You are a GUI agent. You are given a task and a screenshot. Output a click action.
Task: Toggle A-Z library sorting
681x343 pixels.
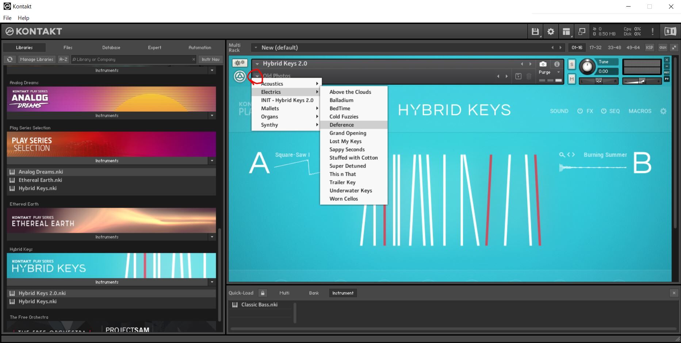64,59
